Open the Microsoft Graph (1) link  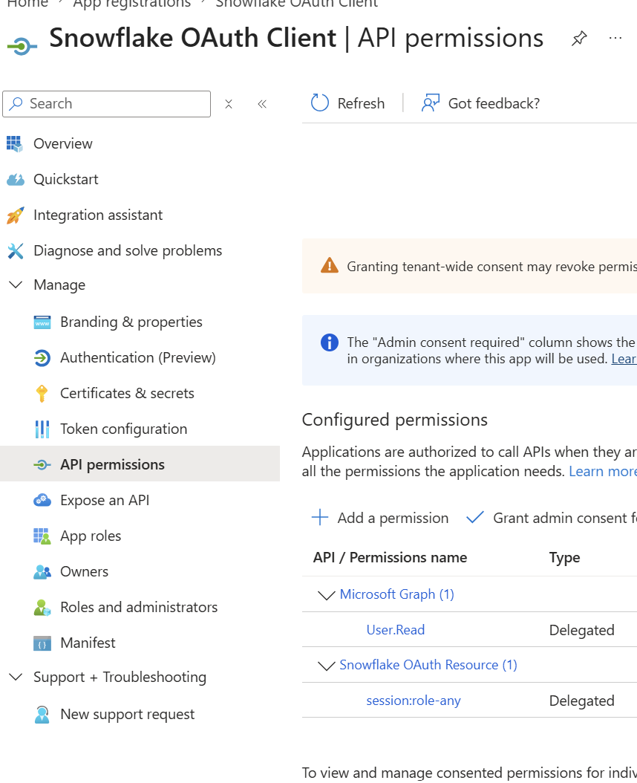[397, 594]
